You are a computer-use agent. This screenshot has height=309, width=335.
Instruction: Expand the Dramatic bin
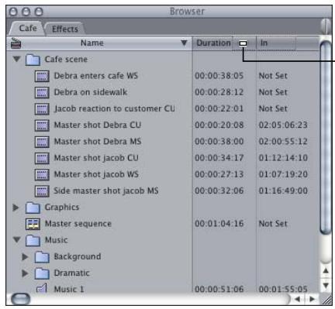(x=25, y=273)
